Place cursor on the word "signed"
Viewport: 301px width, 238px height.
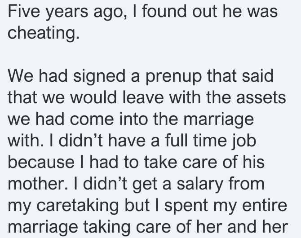point(99,76)
